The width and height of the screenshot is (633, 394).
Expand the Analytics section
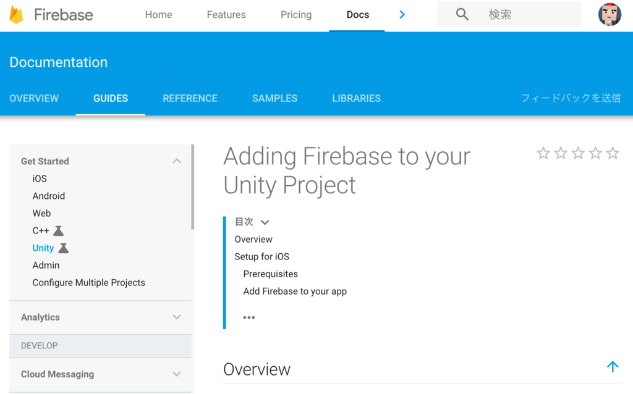point(177,317)
